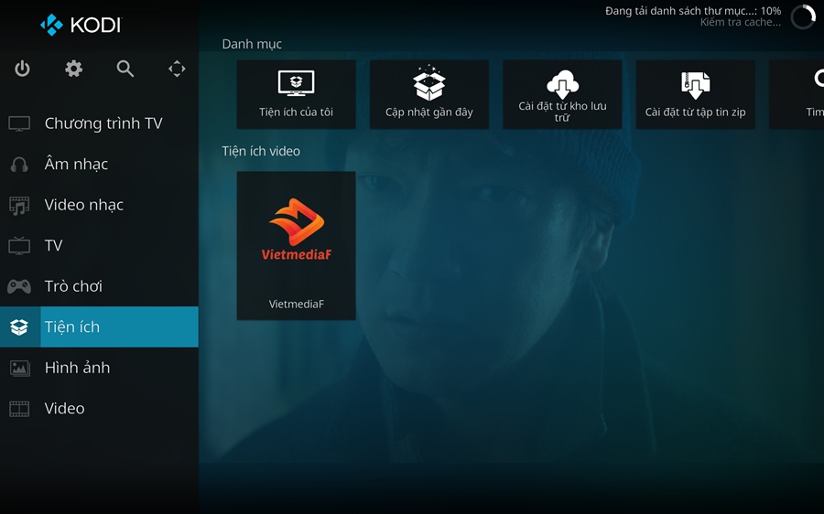The width and height of the screenshot is (824, 514).
Task: Select Chương trình TV menu item
Action: click(99, 123)
